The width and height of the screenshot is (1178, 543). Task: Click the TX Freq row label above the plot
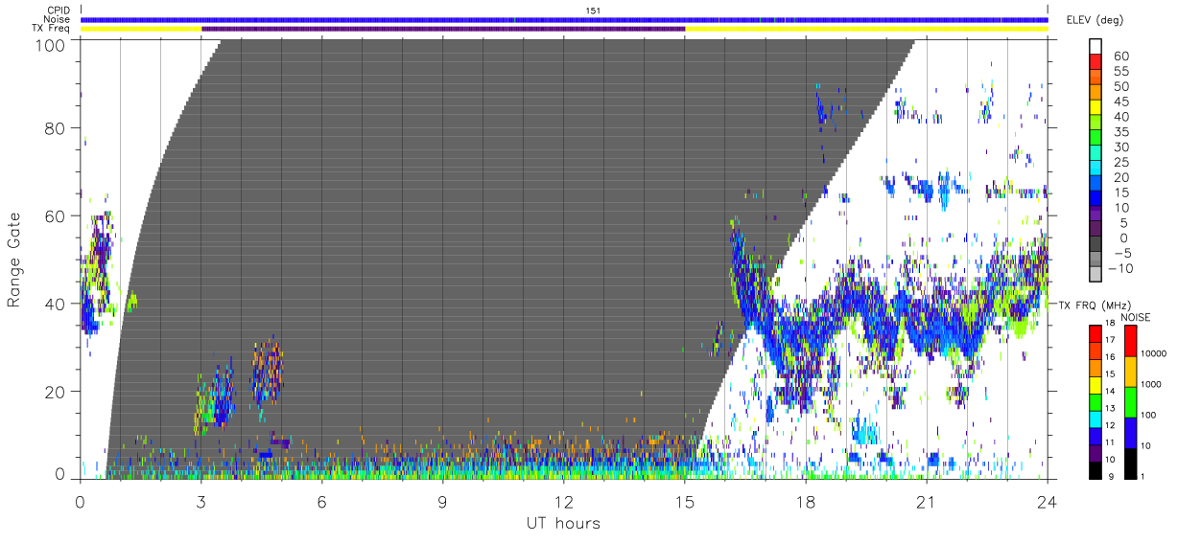click(x=52, y=28)
